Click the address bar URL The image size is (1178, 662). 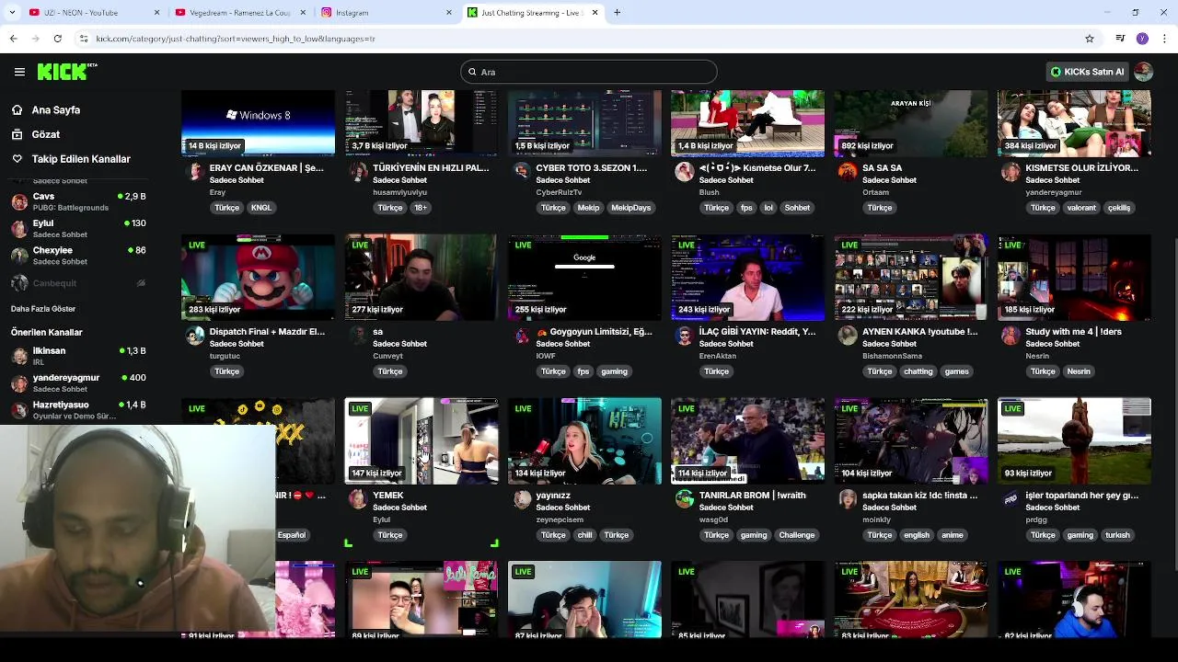click(235, 39)
